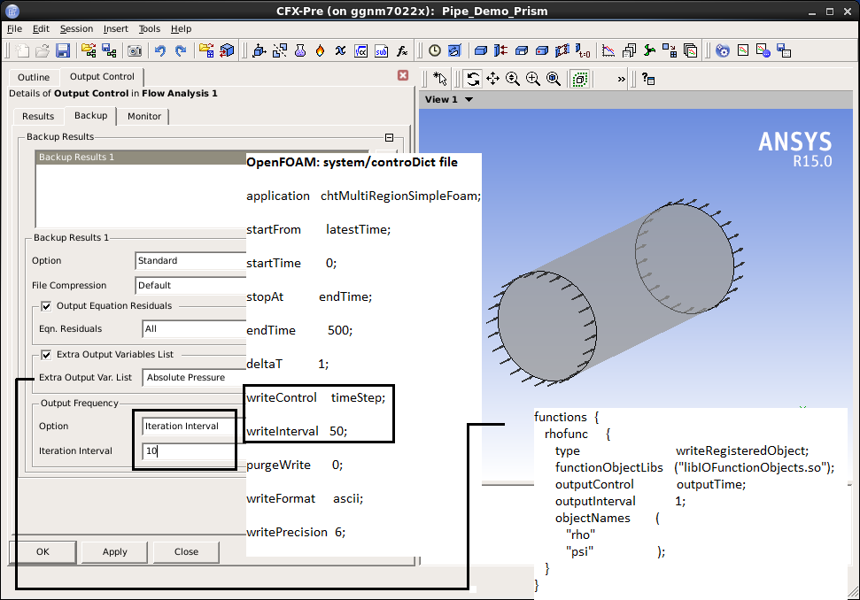
Task: Click the Extra Output Var. List field
Action: pos(194,378)
